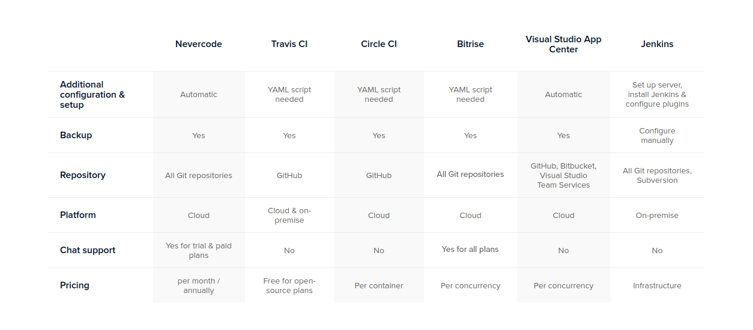Click Nevercode's 'per month / annually' pricing cell

199,286
